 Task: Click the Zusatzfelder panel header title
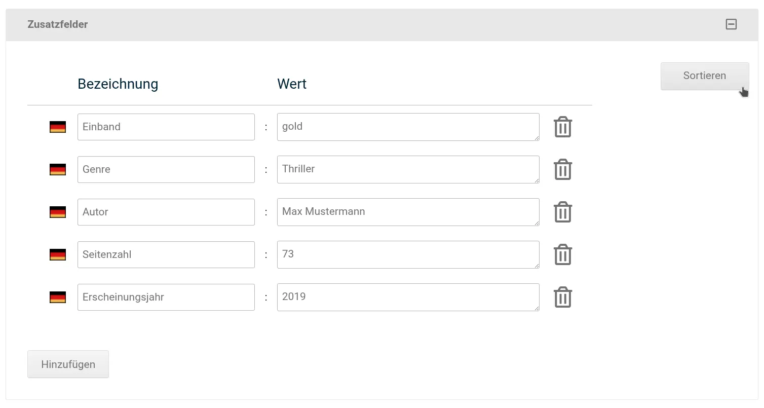(x=58, y=24)
